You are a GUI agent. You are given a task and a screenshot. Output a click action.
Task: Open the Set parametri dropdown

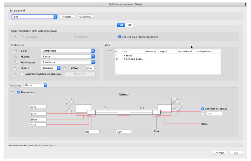pyautogui.click(x=35, y=16)
